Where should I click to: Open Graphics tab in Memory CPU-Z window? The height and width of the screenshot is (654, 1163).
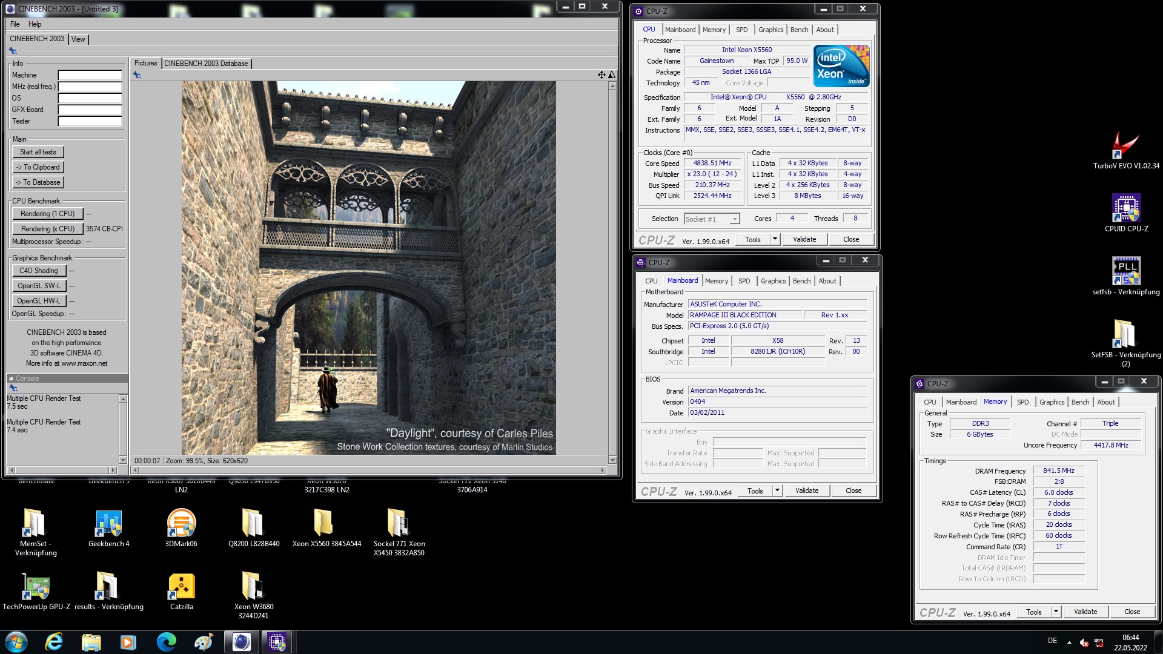pyautogui.click(x=1052, y=402)
